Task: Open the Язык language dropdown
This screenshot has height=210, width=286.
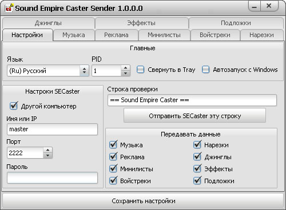Action: (48, 71)
